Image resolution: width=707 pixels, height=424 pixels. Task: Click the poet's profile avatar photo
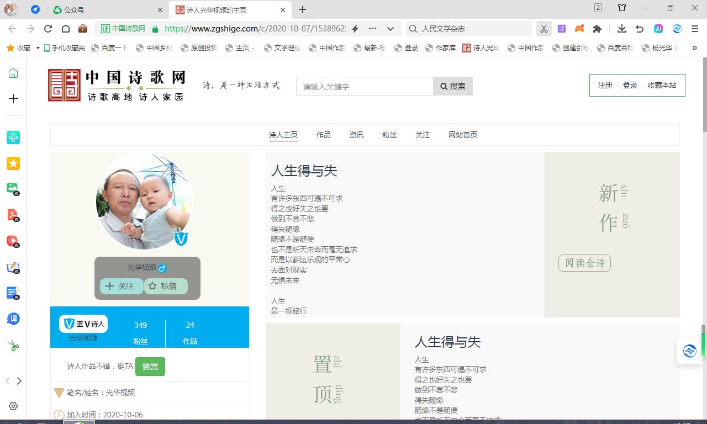(x=145, y=202)
